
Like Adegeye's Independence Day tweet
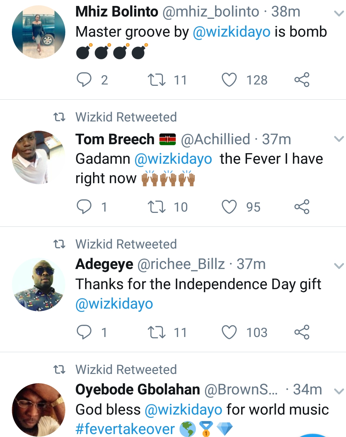click(229, 332)
